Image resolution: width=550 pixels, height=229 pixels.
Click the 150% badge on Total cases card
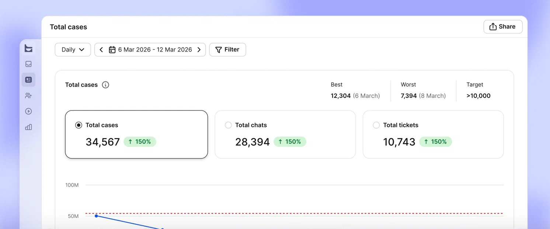140,142
